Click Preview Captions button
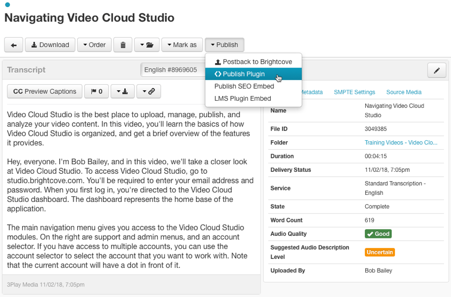 point(45,92)
